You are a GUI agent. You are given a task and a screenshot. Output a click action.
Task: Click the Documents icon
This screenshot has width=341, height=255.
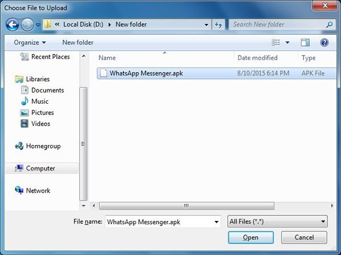(24, 90)
